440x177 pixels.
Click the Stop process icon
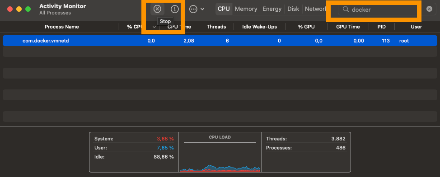(157, 9)
